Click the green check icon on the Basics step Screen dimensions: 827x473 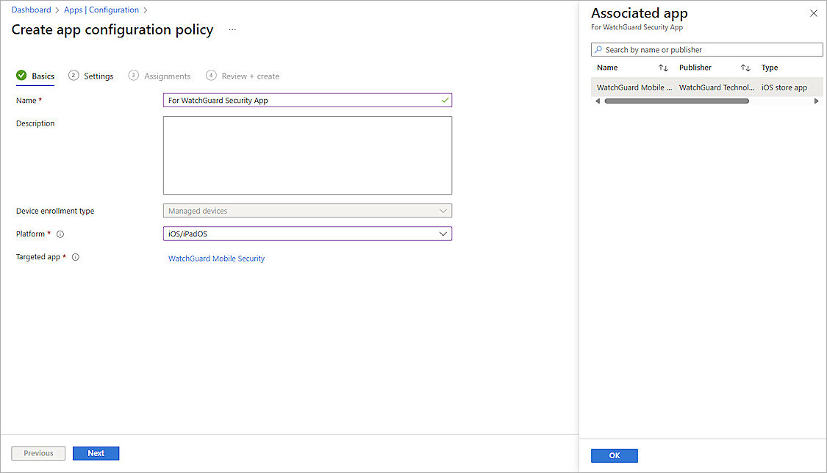(x=21, y=76)
